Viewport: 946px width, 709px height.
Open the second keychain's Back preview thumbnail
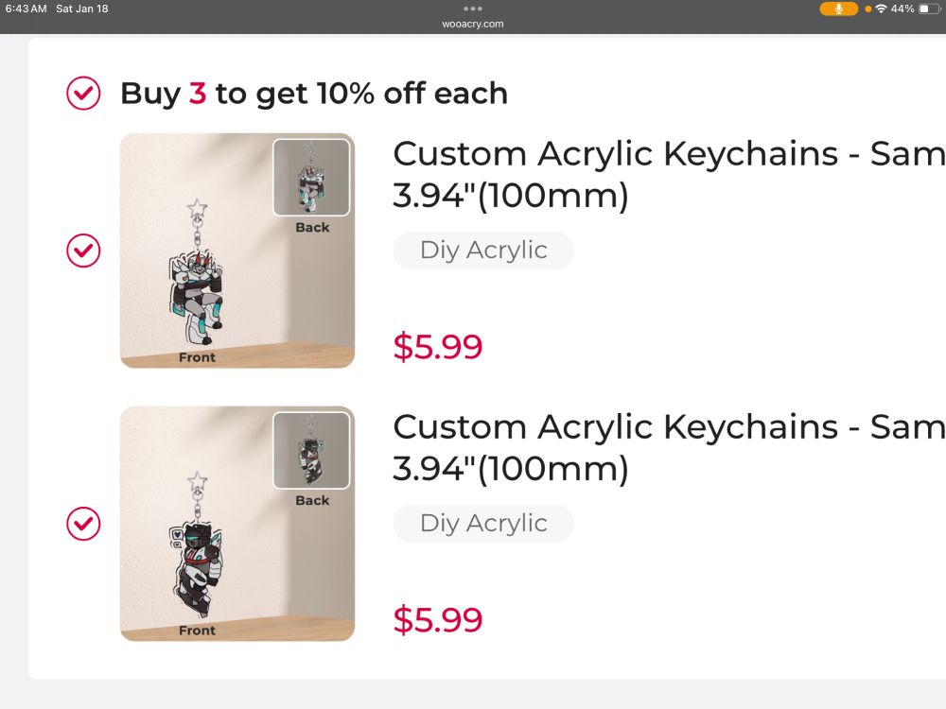coord(311,450)
